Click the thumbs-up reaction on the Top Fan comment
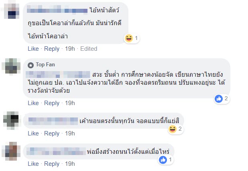The height and width of the screenshot is (171, 248). tap(219, 98)
